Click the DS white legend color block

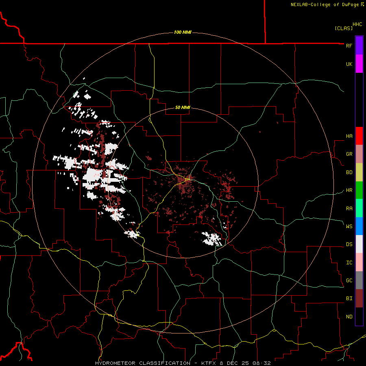click(359, 244)
